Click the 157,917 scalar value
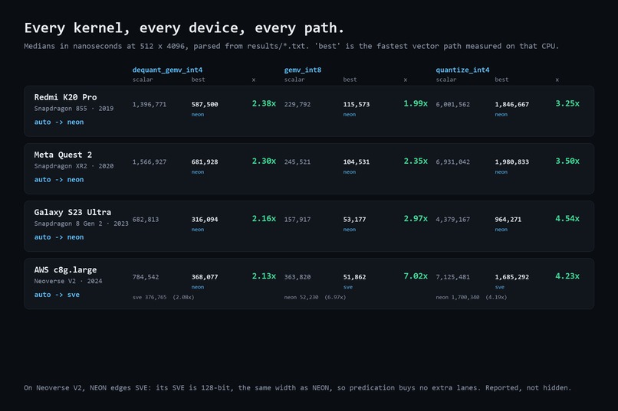The image size is (618, 411). click(x=297, y=219)
